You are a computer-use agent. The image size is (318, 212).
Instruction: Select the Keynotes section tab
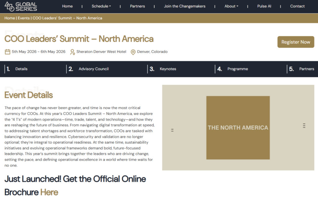(168, 69)
